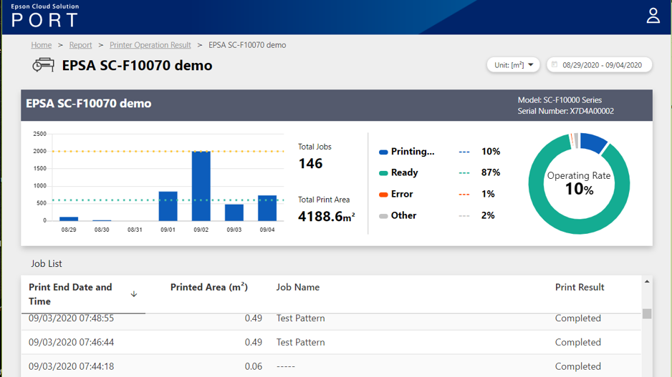This screenshot has height=377, width=672.
Task: Click the orange Error legend marker
Action: [383, 195]
